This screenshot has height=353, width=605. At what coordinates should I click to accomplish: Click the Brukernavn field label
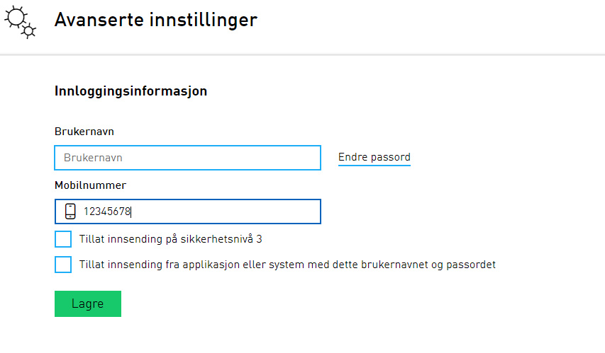click(x=84, y=132)
